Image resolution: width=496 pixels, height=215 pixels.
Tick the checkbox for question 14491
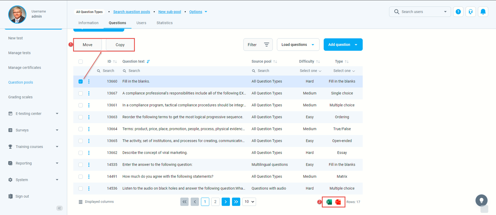click(81, 177)
